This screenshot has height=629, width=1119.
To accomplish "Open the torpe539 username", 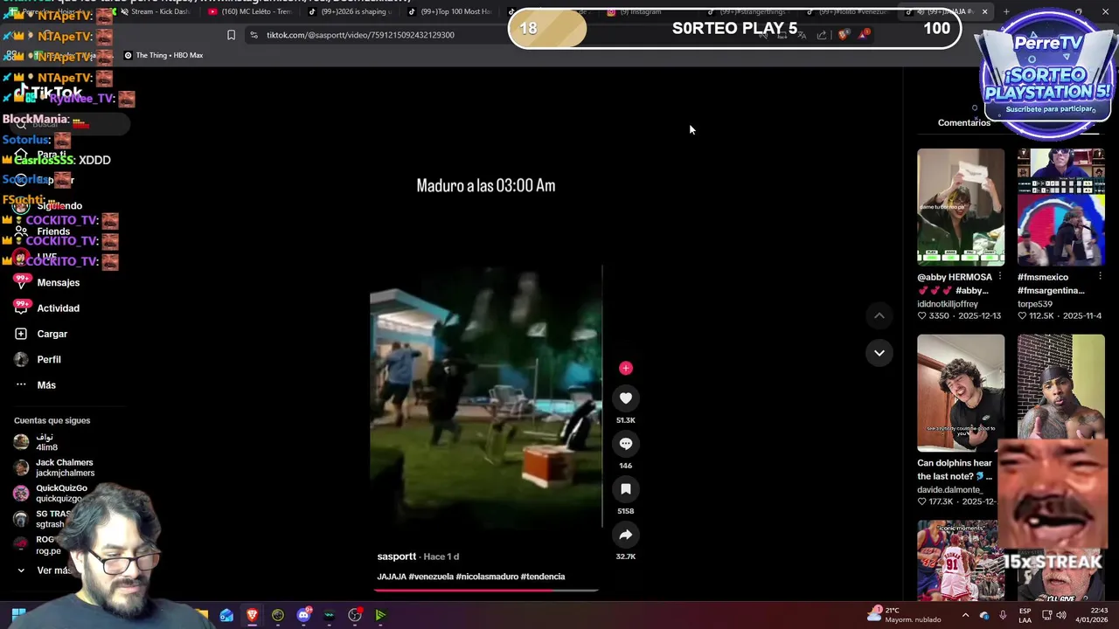I will point(1036,304).
